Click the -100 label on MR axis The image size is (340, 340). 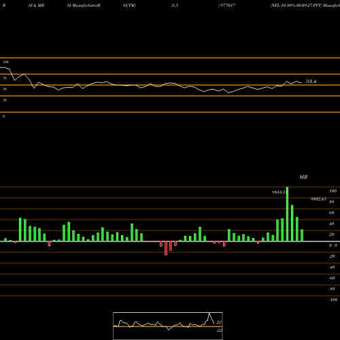333,300
